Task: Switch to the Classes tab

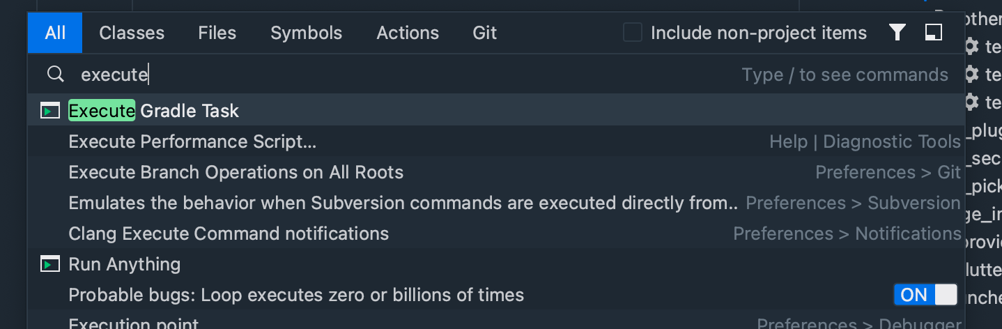Action: tap(132, 33)
